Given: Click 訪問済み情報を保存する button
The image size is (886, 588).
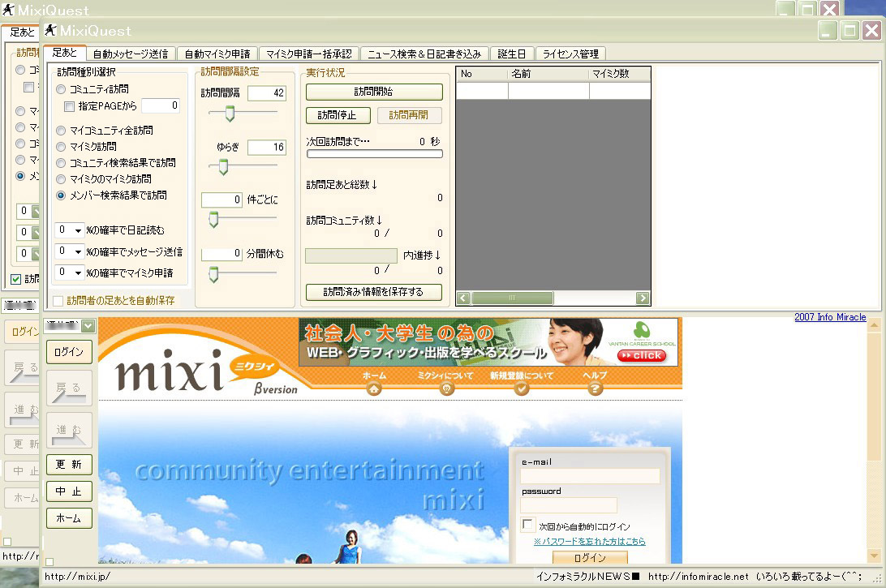Looking at the screenshot, I should [373, 292].
